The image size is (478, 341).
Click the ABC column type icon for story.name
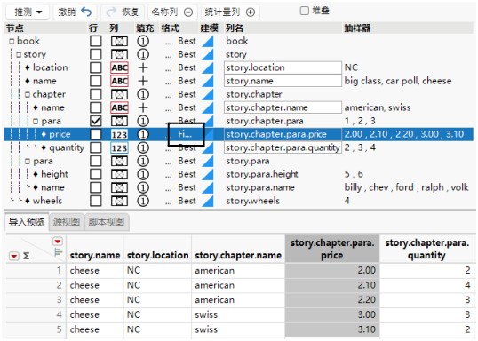coord(119,81)
